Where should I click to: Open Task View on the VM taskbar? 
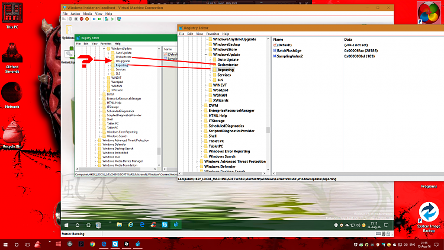[x=88, y=225]
